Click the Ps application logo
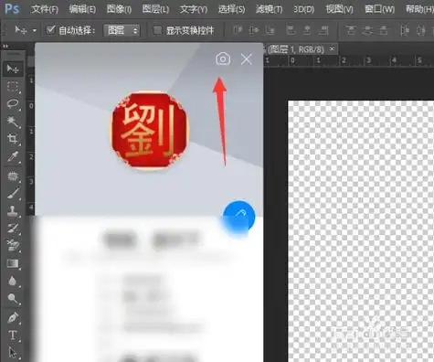Viewport: 434px width, 362px height. (x=12, y=9)
